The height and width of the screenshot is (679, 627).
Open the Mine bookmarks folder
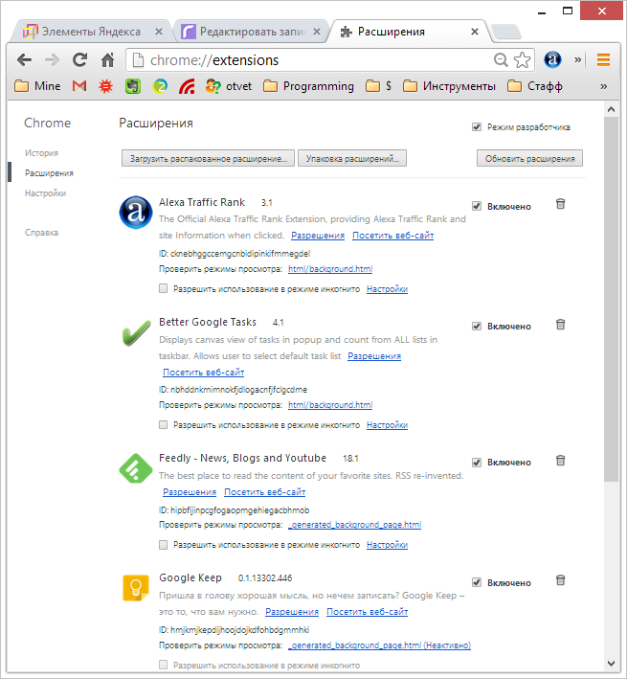tap(37, 86)
